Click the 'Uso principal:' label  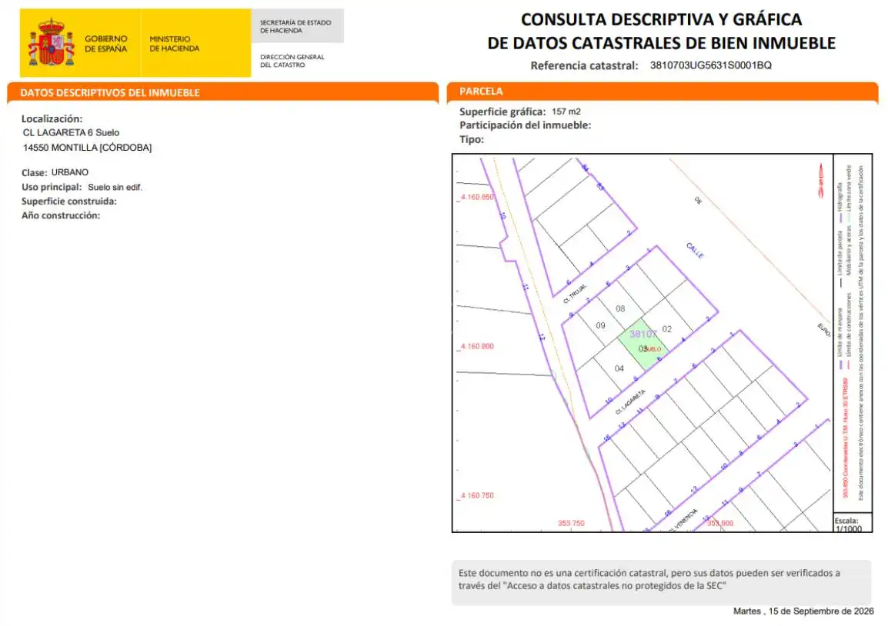(x=52, y=188)
